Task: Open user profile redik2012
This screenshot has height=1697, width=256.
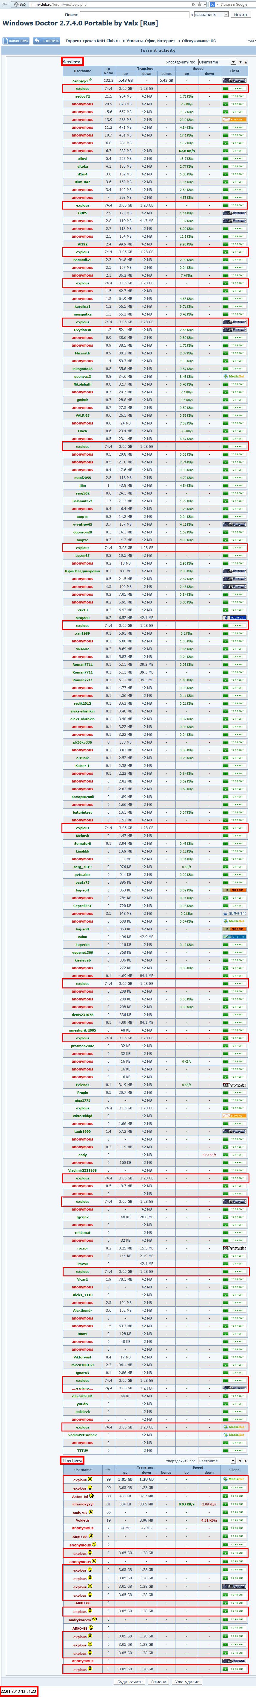Action: 83,703
